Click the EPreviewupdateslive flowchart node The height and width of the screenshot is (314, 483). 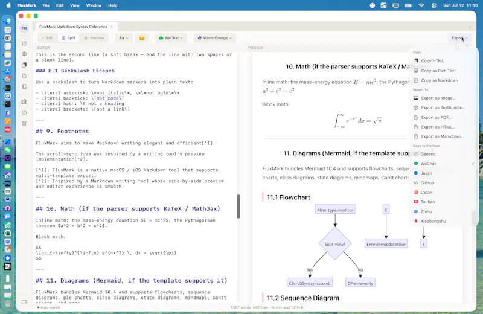(x=386, y=244)
